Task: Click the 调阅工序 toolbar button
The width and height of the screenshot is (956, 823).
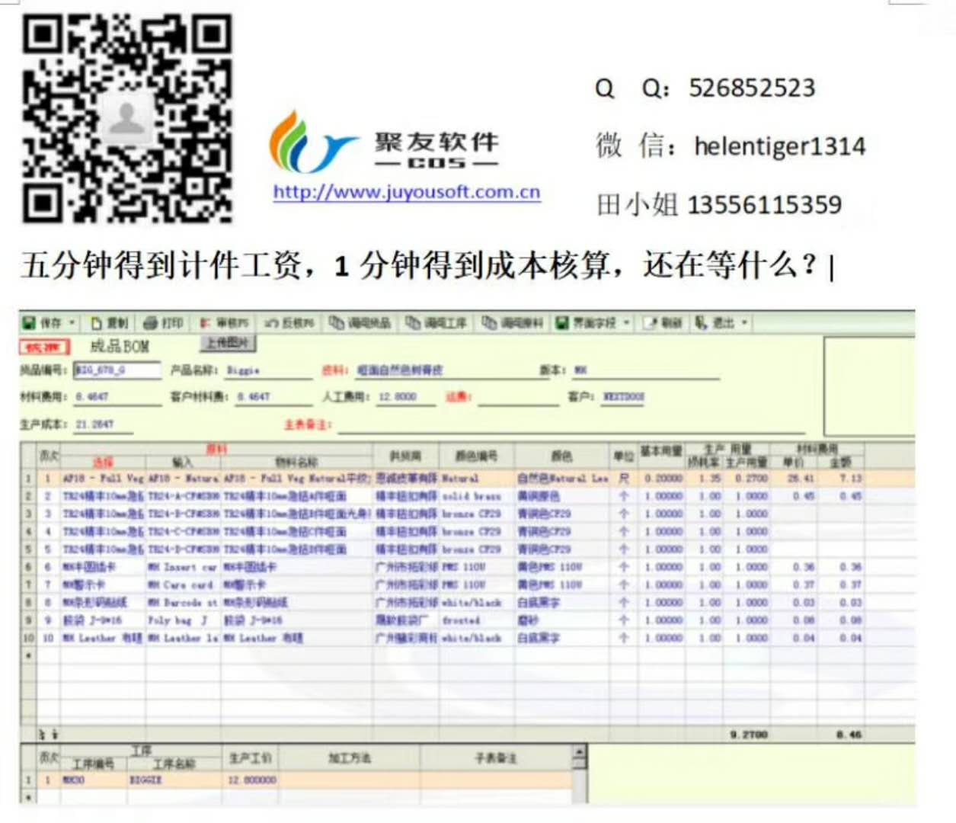Action: 436,323
